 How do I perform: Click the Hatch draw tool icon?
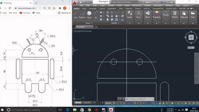[101, 20]
